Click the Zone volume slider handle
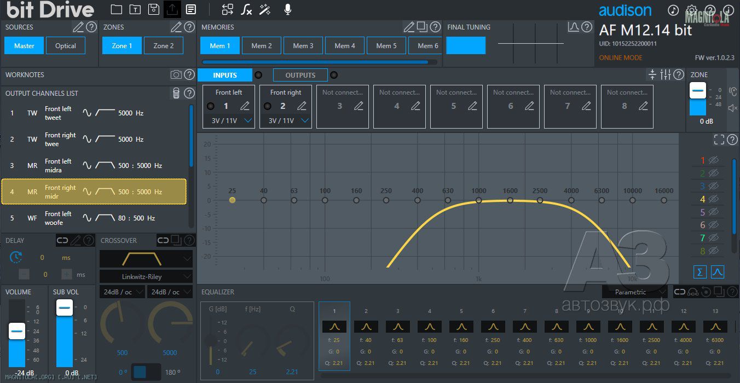Viewport: 740px width, 383px height. coord(697,91)
